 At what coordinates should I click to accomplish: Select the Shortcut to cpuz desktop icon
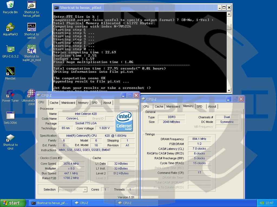[x=10, y=142]
